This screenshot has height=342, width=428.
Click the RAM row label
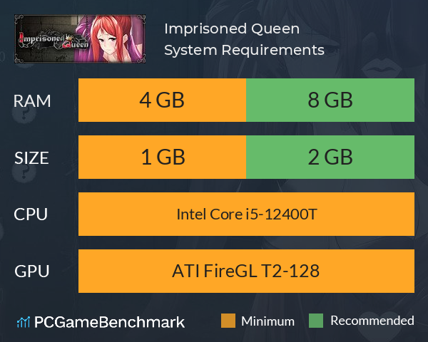pos(32,101)
